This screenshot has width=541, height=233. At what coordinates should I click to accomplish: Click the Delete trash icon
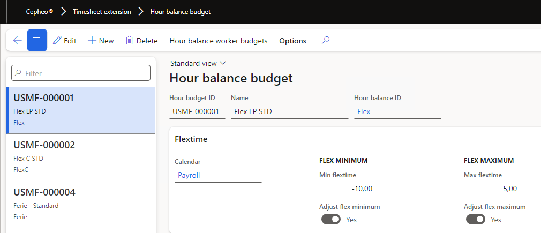tap(130, 41)
